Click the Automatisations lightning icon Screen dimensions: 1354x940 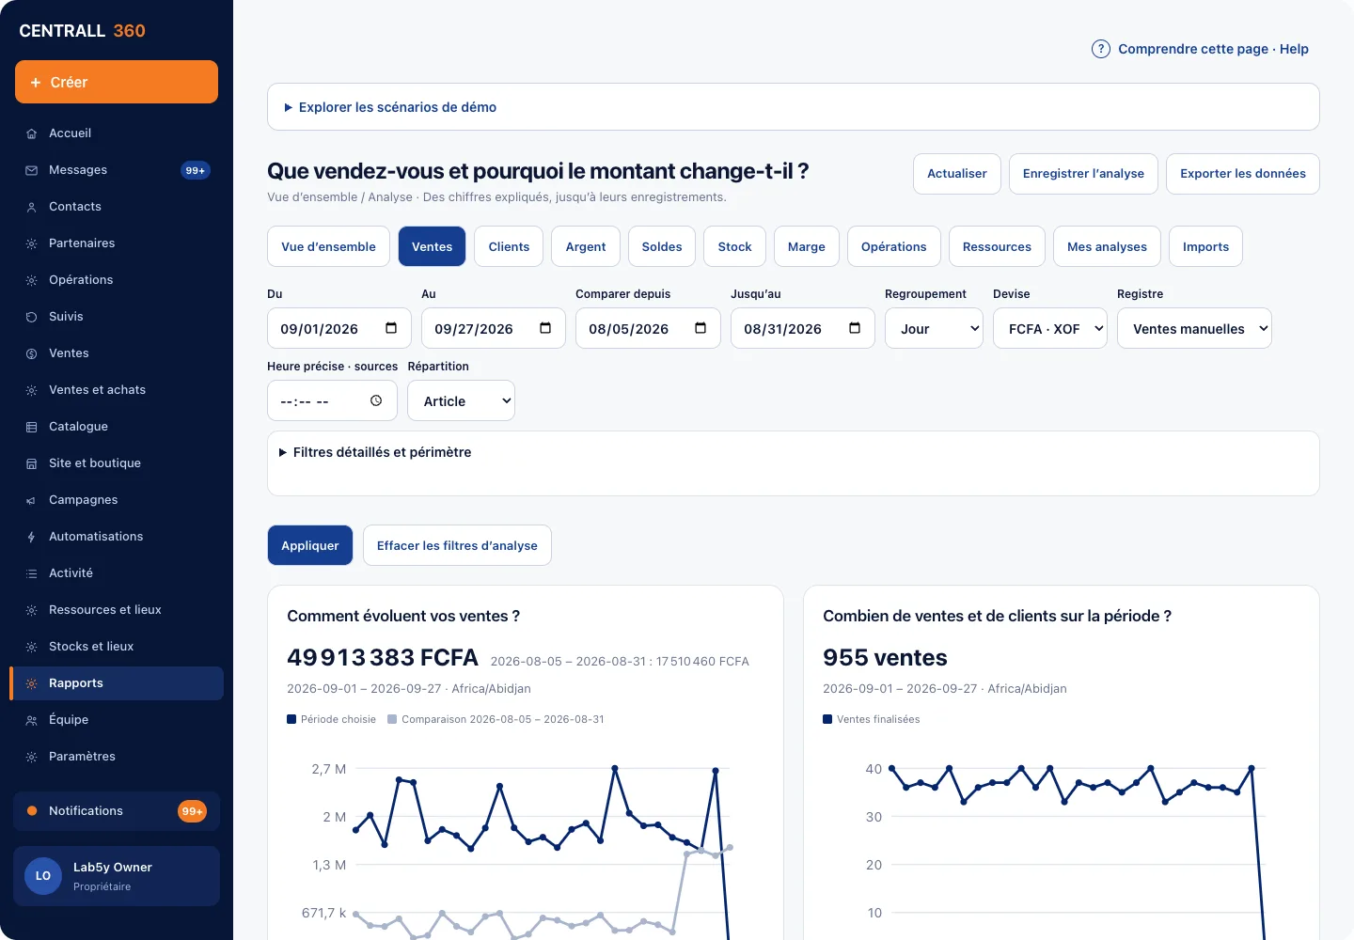[31, 537]
